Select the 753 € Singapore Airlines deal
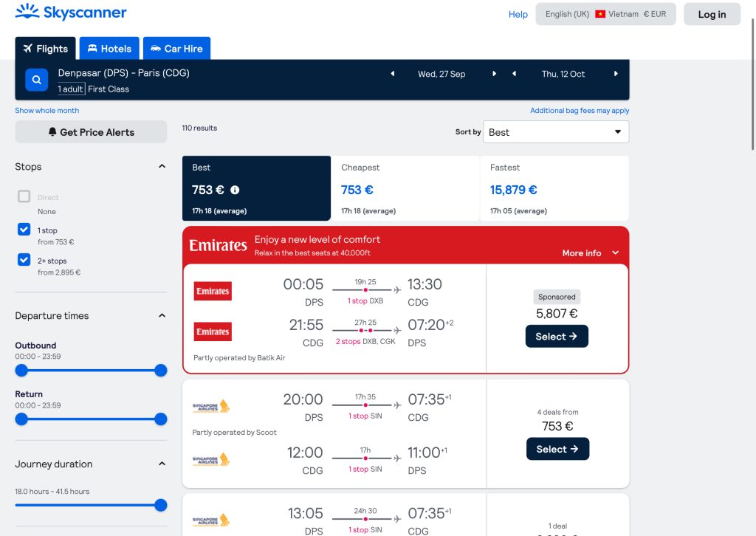Image resolution: width=756 pixels, height=536 pixels. [x=557, y=449]
